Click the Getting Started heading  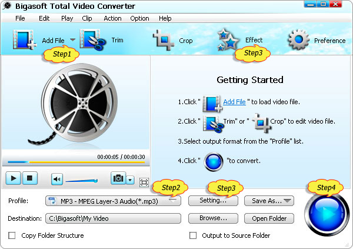(x=250, y=80)
